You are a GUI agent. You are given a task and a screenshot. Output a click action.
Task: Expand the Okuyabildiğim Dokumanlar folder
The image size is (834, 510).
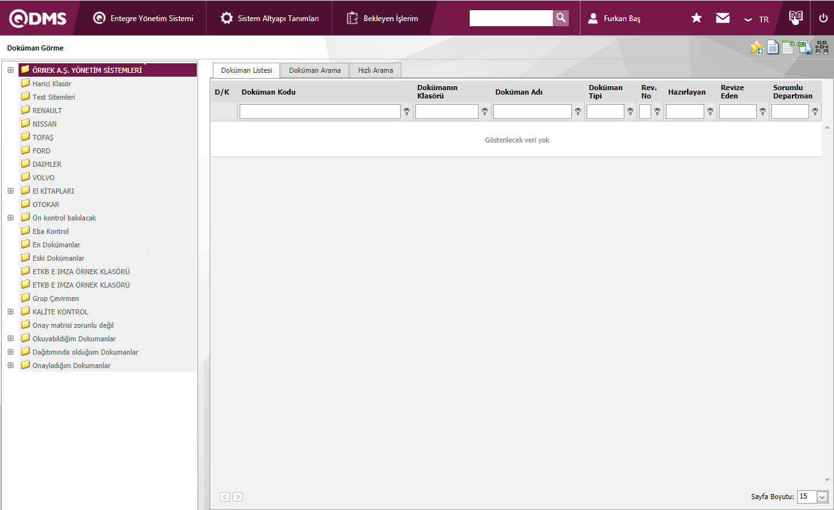click(10, 339)
